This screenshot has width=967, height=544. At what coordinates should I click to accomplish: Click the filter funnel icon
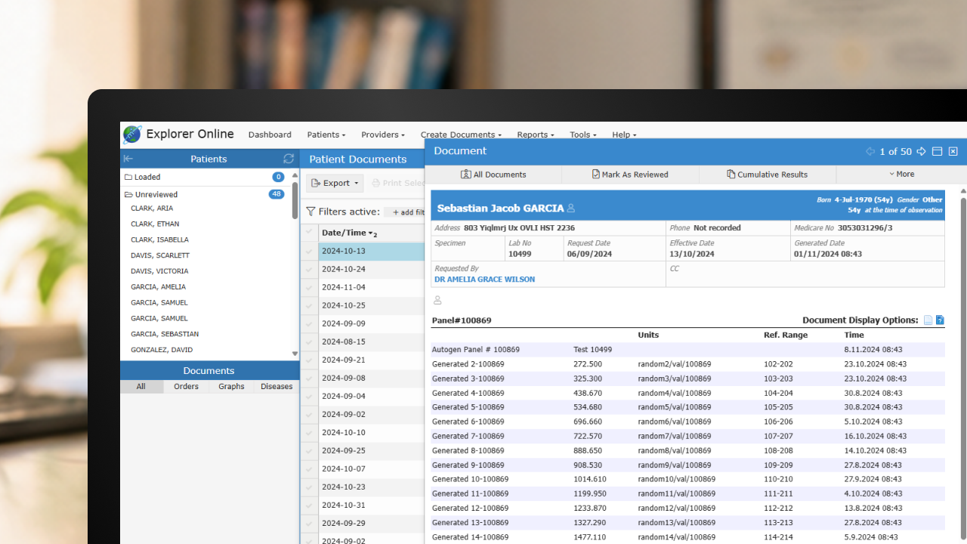310,212
